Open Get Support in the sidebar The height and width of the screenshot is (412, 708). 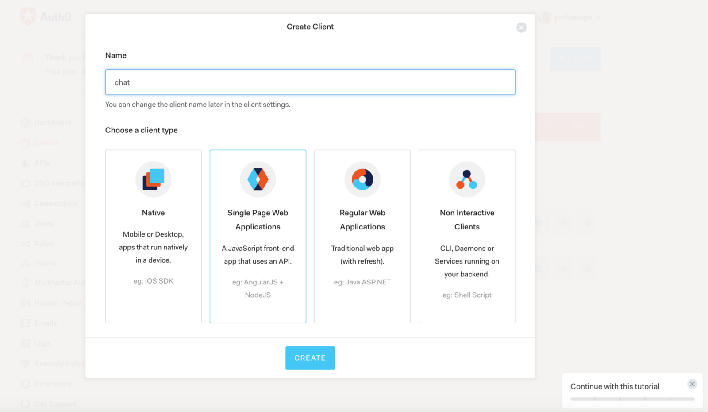click(55, 404)
